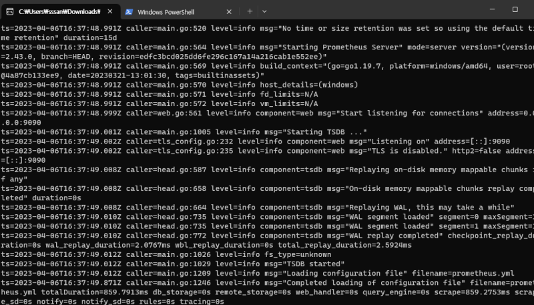Click the caller=main.go:1246 text
The width and height of the screenshot is (534, 305).
click(x=168, y=283)
